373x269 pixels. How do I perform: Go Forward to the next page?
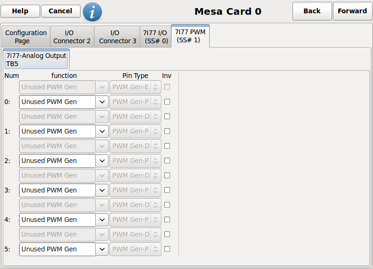click(x=353, y=11)
